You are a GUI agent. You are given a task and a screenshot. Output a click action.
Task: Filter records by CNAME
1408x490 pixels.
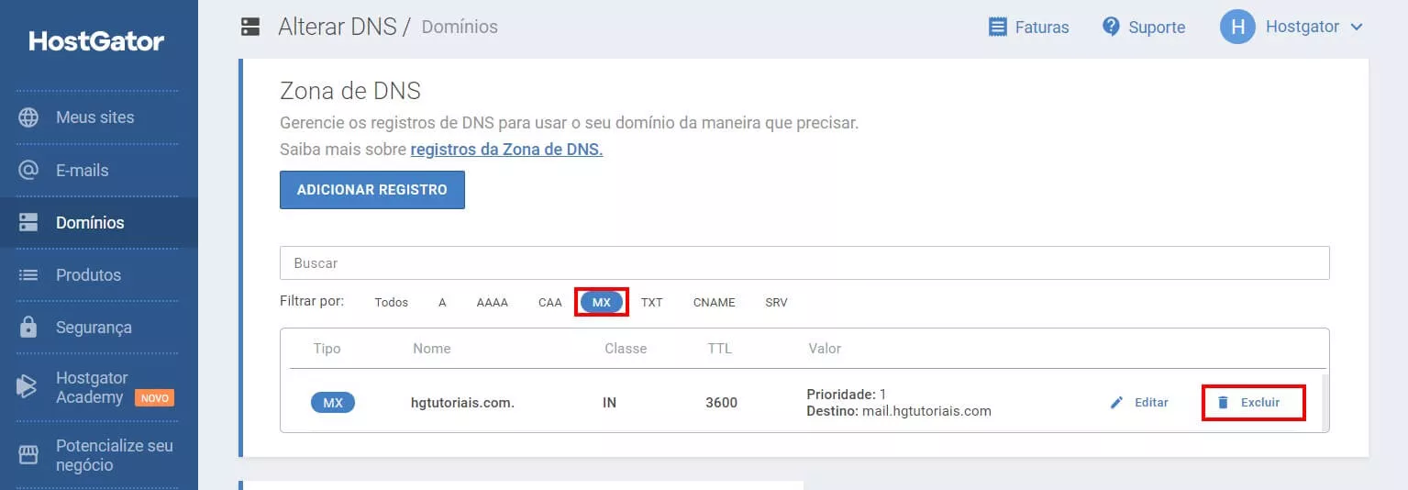point(714,302)
